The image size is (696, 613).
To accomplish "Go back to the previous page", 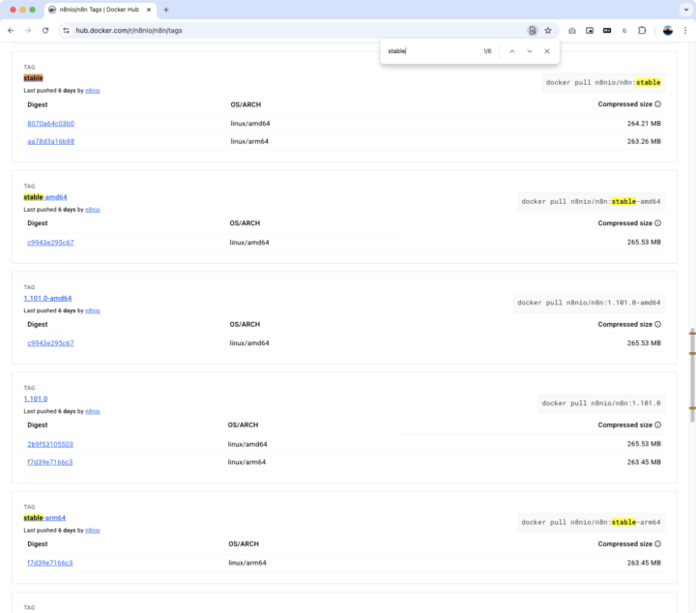I will point(11,31).
